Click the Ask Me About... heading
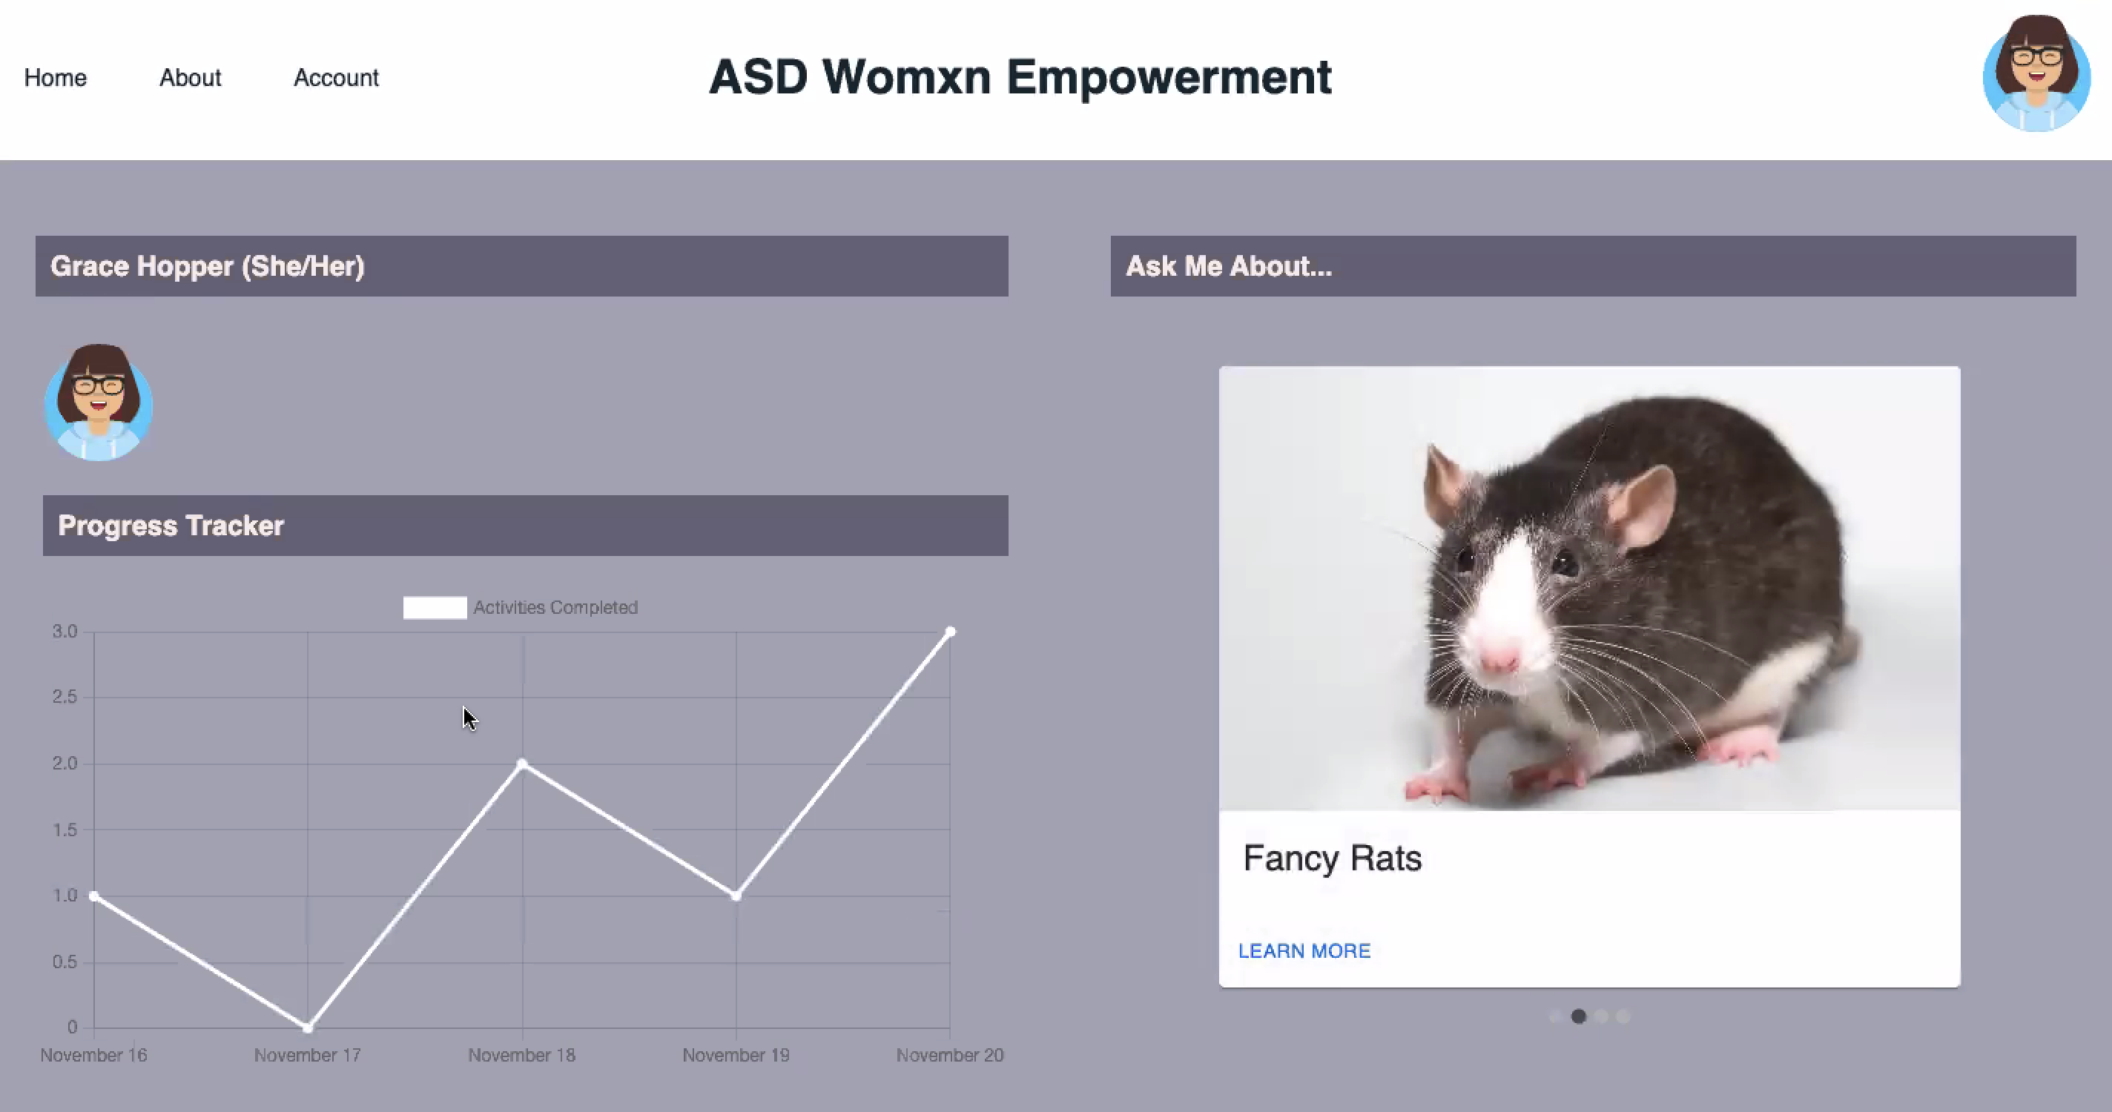Image resolution: width=2112 pixels, height=1112 pixels. [x=1228, y=266]
